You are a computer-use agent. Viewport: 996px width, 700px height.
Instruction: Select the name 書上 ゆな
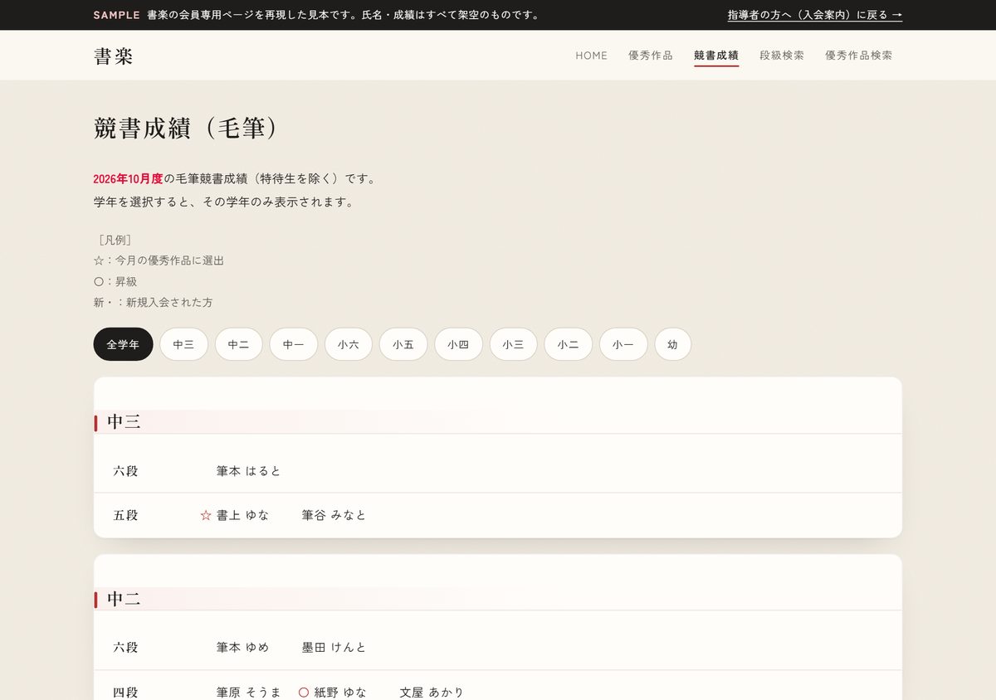click(242, 515)
